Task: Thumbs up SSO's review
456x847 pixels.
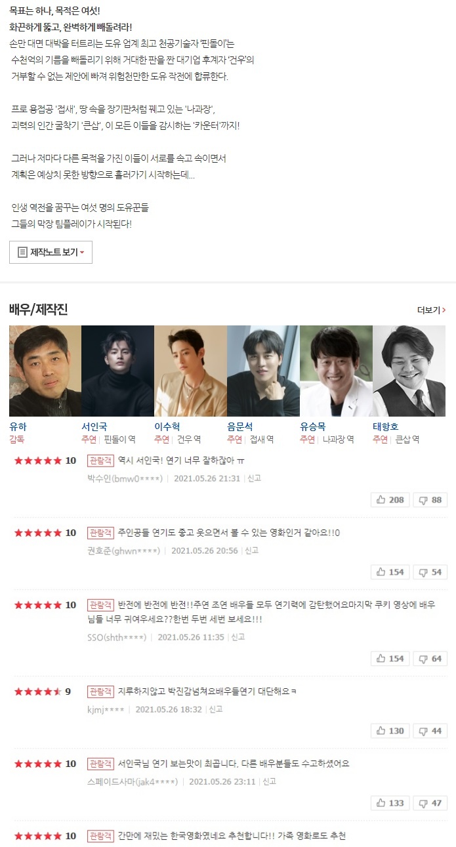Action: tap(390, 658)
